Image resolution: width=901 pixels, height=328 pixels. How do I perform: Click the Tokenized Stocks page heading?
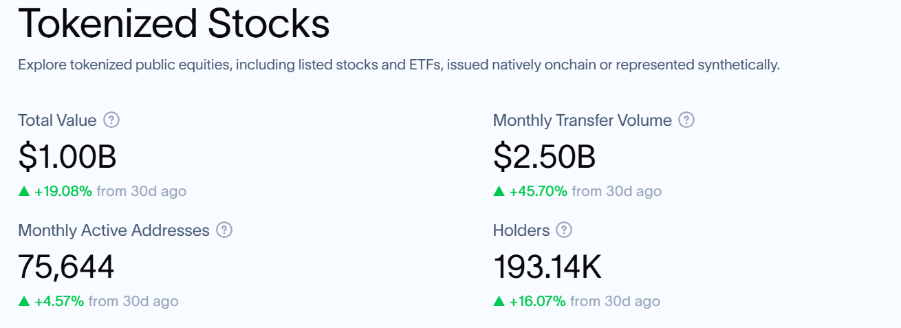(x=174, y=23)
